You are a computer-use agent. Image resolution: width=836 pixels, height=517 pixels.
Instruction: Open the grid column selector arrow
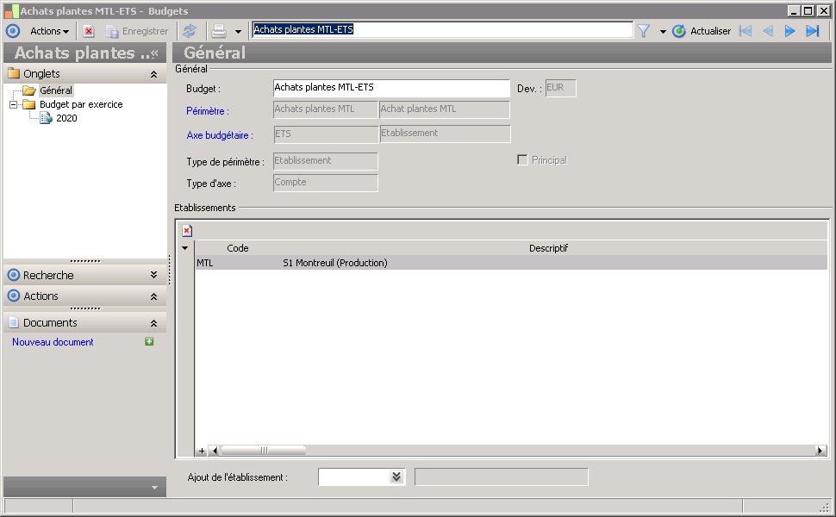(x=185, y=248)
